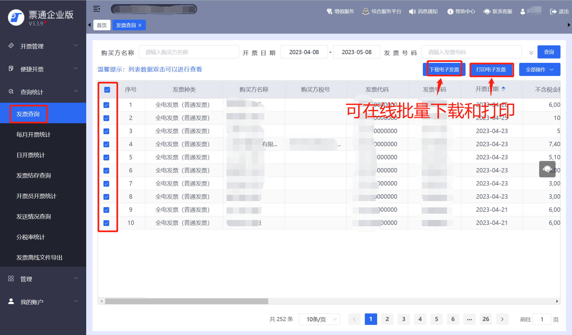Expand the 我的账户 menu
The image size is (572, 335).
tap(43, 302)
